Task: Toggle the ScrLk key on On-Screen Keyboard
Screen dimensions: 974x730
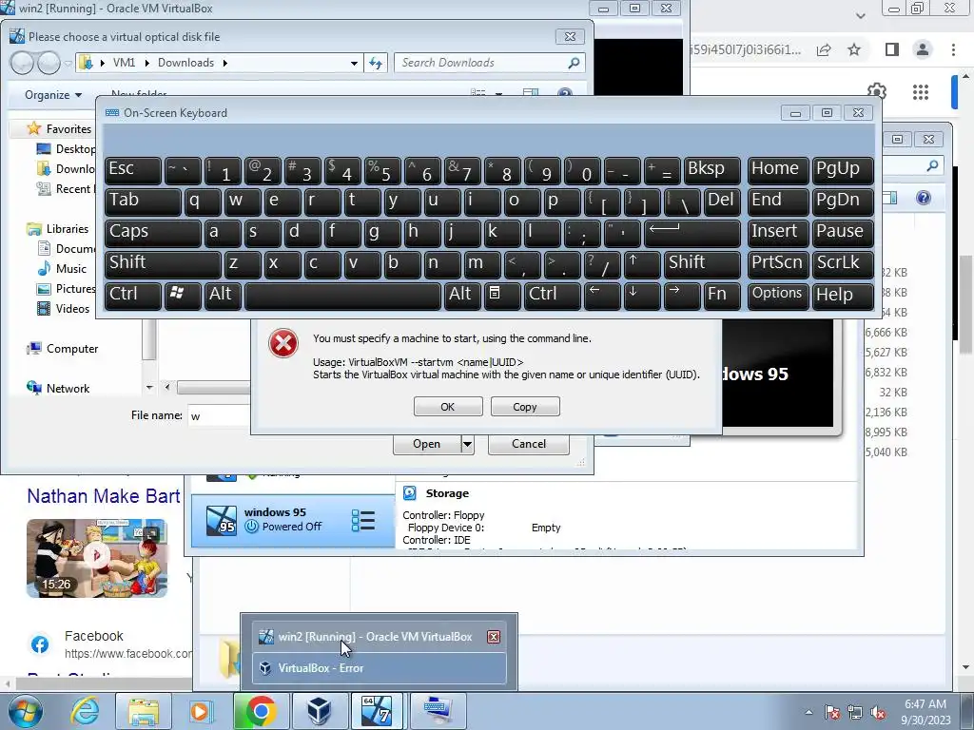Action: tap(843, 264)
